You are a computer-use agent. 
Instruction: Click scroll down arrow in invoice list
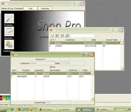[x=122, y=68]
